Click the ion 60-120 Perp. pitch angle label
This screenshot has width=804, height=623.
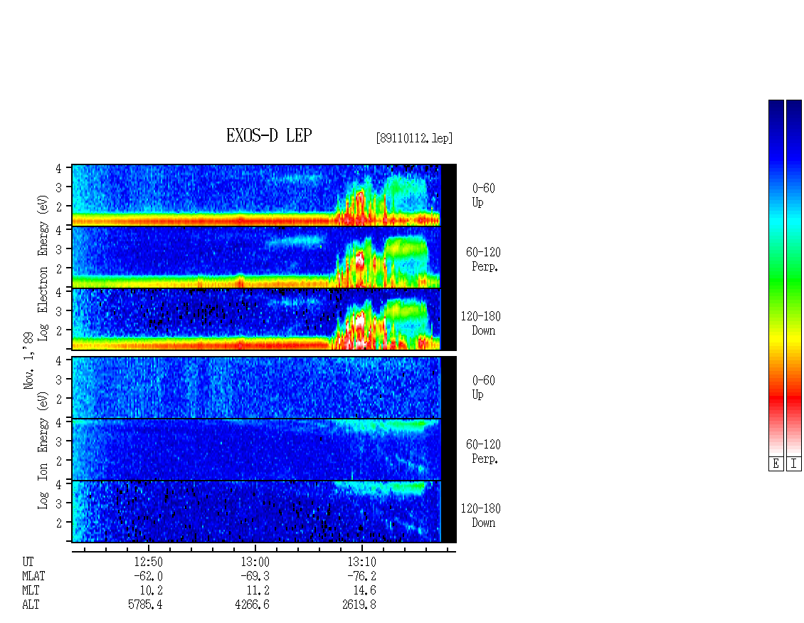pyautogui.click(x=483, y=451)
